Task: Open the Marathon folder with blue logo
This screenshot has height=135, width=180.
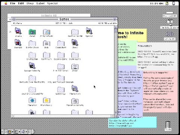Action: pyautogui.click(x=32, y=100)
